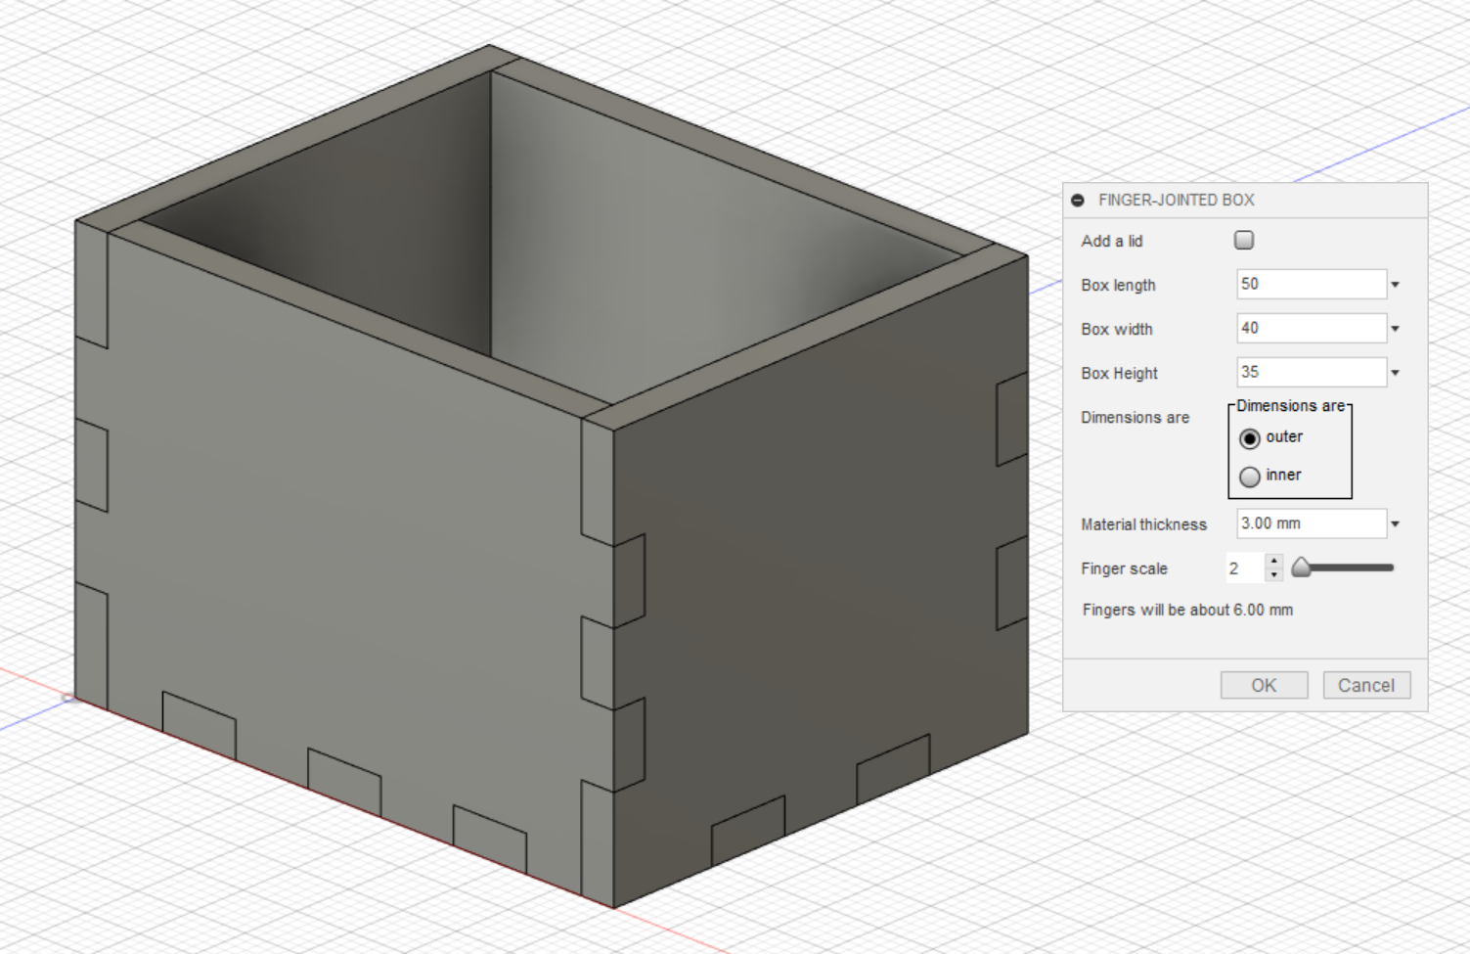
Task: Click the Box Height field showing 35
Action: click(1312, 372)
